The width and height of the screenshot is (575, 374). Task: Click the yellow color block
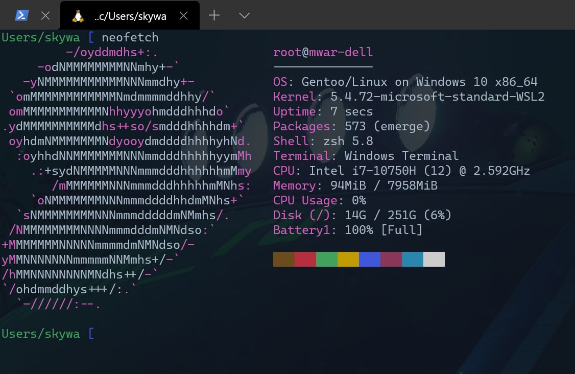tap(348, 259)
